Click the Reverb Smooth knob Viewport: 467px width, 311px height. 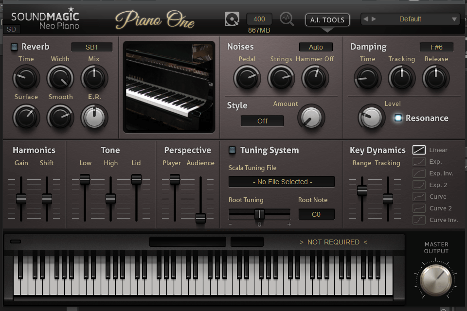click(x=60, y=117)
